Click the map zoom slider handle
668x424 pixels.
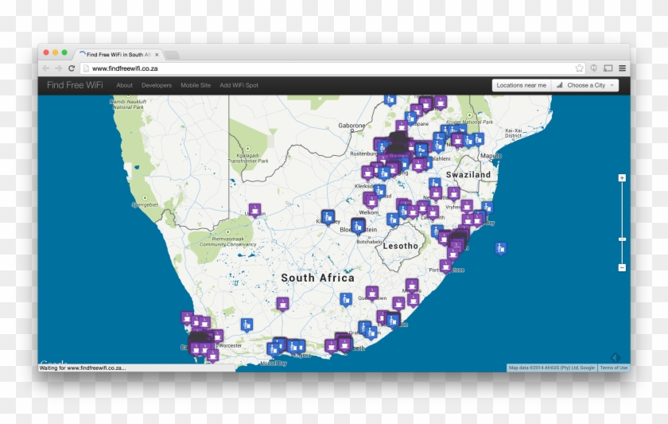[x=622, y=239]
